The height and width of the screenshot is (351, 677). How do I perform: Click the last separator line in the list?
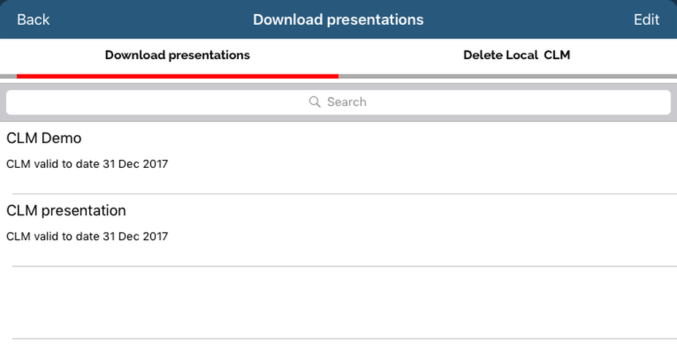click(343, 339)
